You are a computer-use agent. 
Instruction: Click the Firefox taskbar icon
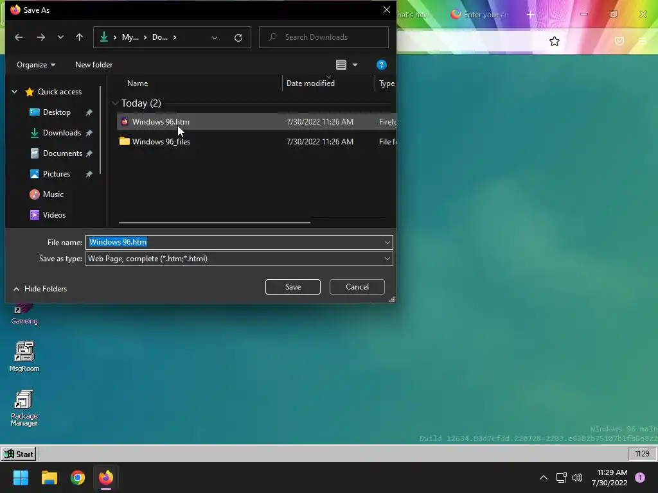[x=106, y=478]
